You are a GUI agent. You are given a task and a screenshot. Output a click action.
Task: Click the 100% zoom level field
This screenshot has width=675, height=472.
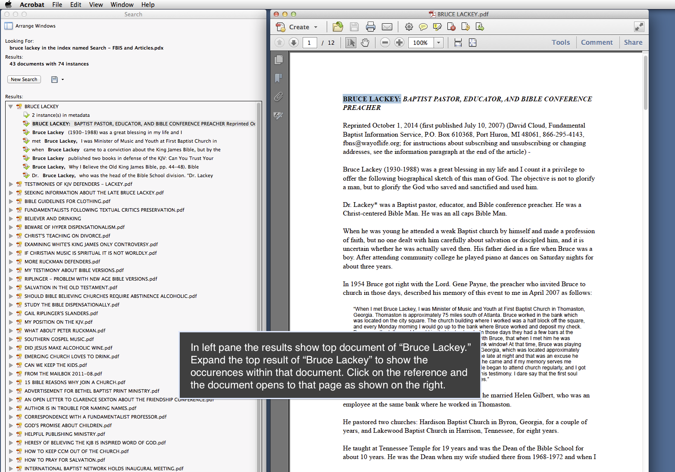click(x=421, y=43)
